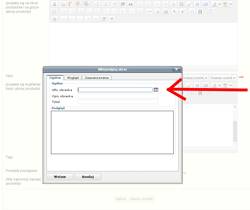The width and height of the screenshot is (250, 210).
Task: Click Paste as plain text icon
Action: coord(78,4)
